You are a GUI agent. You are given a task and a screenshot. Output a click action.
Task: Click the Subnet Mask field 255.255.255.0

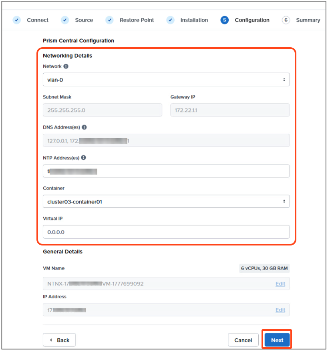tap(103, 110)
